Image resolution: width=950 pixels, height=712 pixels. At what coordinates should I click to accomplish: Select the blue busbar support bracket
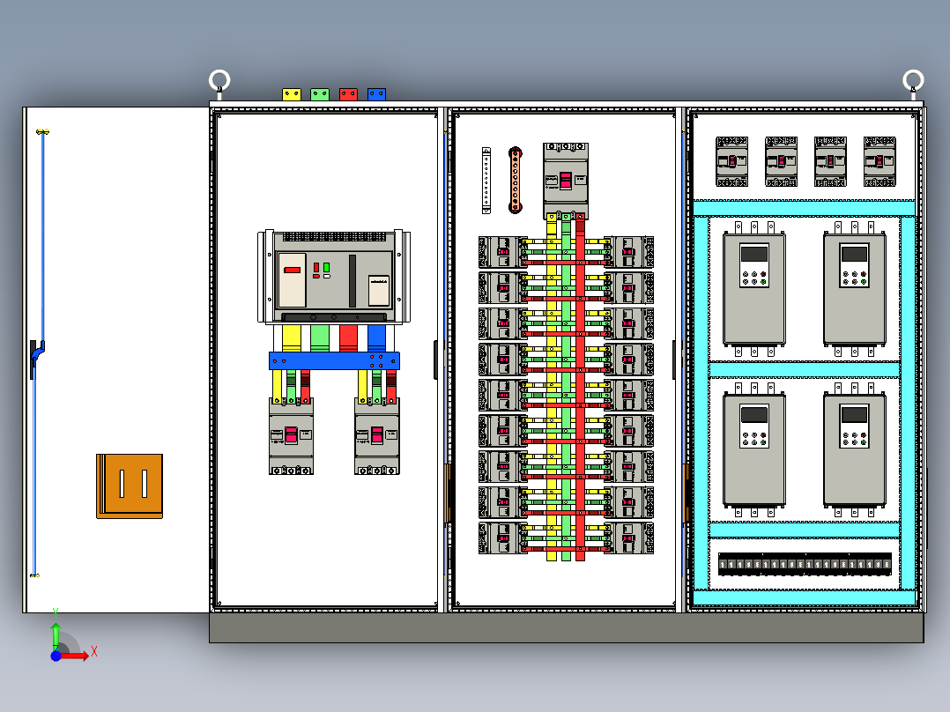click(x=335, y=361)
